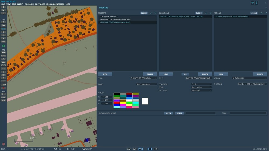Image resolution: width=269 pixels, height=151 pixels.
Task: Toggle the ALT map layer button
Action: click(141, 149)
